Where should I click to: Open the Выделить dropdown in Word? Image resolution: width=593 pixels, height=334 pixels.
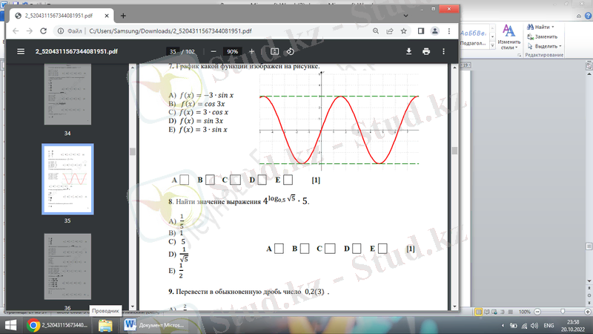tap(561, 46)
